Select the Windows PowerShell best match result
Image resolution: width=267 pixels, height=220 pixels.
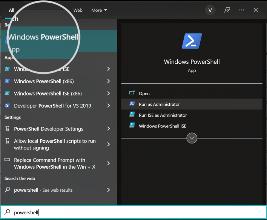(x=58, y=41)
